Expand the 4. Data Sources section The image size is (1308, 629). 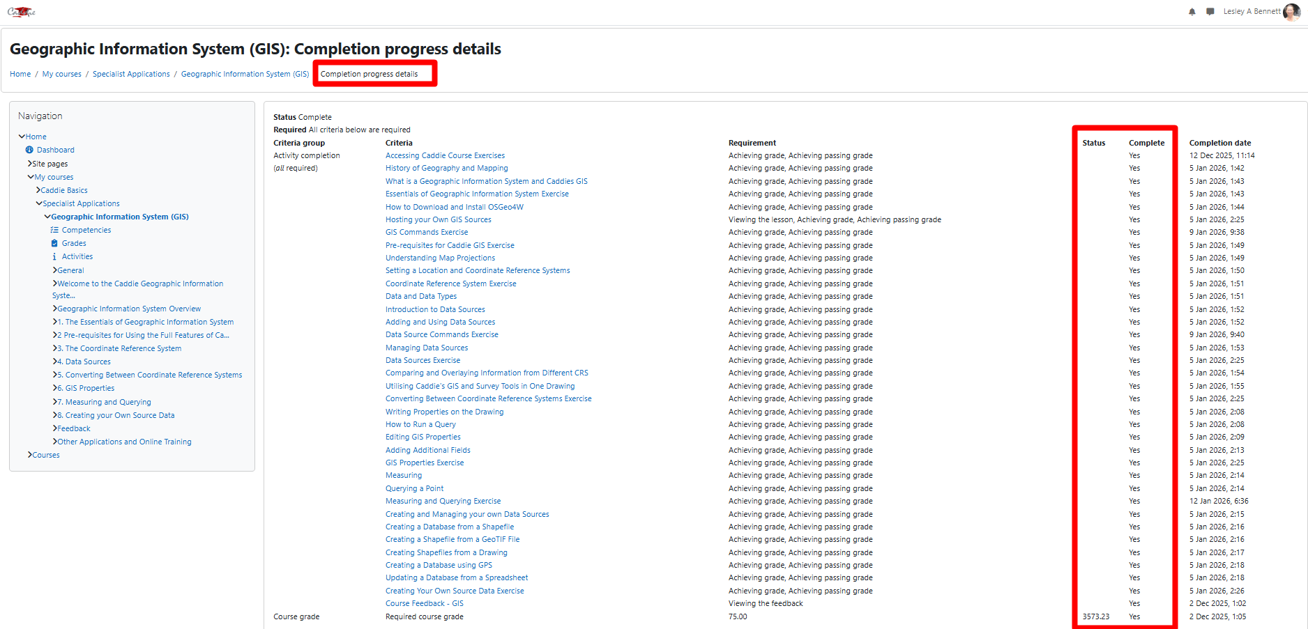pos(55,362)
